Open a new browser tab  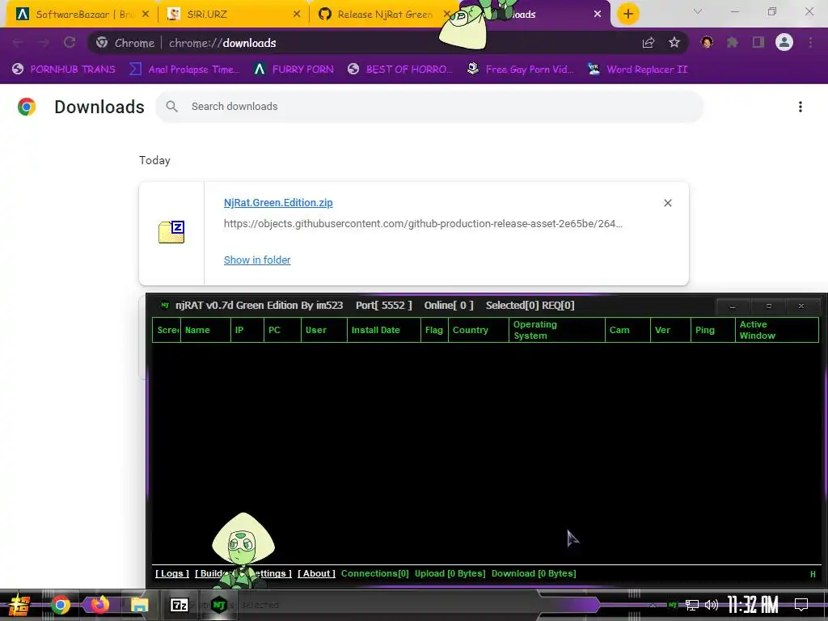pyautogui.click(x=627, y=14)
